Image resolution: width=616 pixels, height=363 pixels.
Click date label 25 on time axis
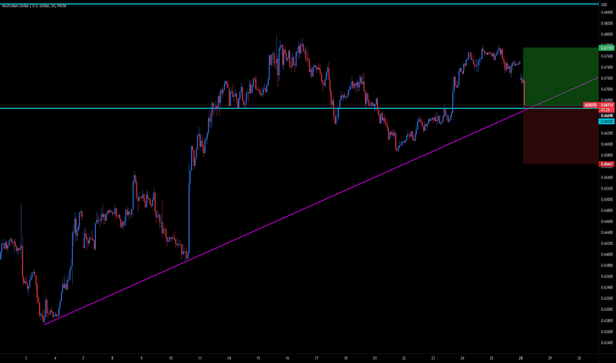click(x=492, y=358)
